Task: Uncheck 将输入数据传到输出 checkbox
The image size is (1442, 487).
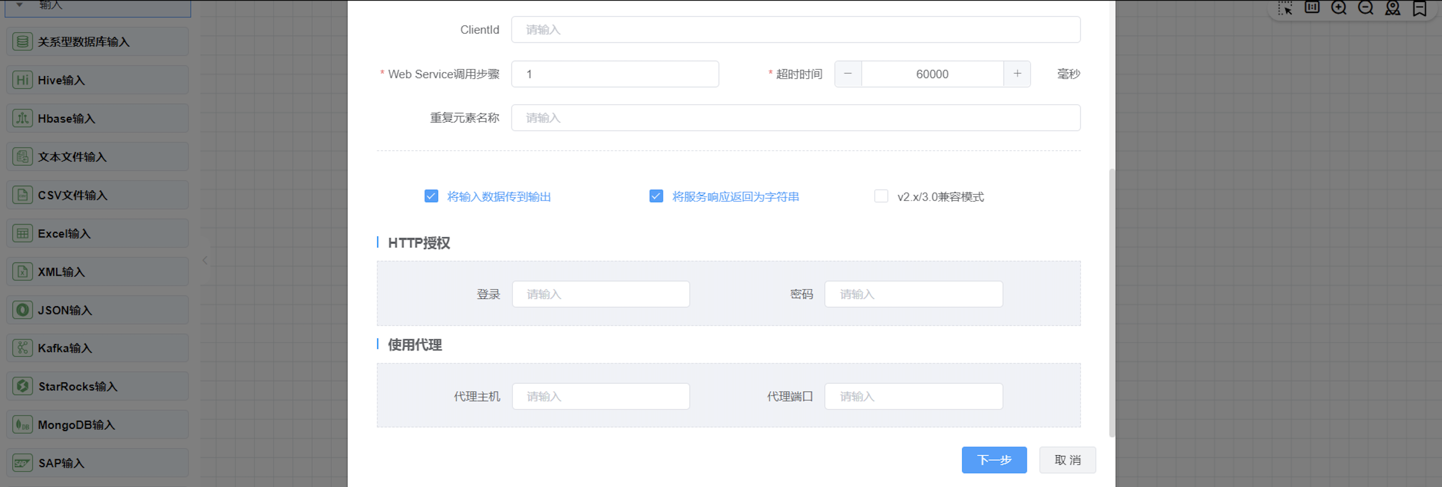Action: tap(431, 196)
